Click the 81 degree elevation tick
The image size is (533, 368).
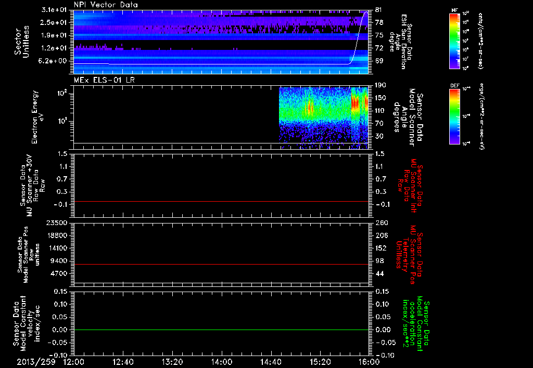tap(379, 10)
